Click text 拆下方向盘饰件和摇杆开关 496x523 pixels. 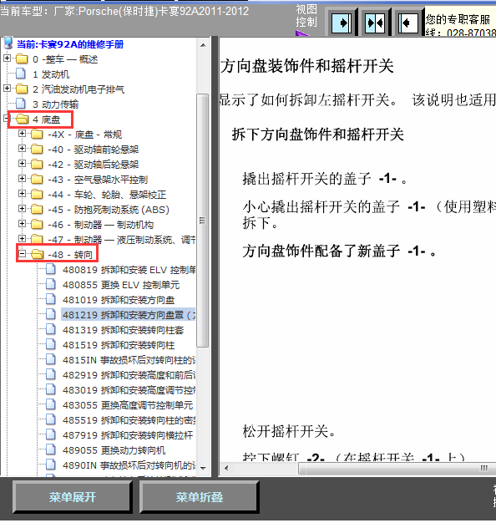coord(317,135)
